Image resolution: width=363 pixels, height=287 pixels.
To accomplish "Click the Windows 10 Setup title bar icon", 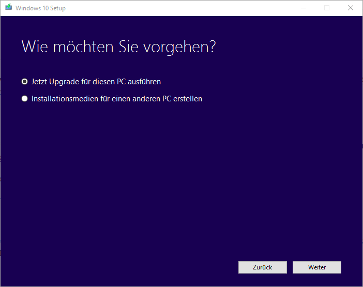I will click(9, 7).
